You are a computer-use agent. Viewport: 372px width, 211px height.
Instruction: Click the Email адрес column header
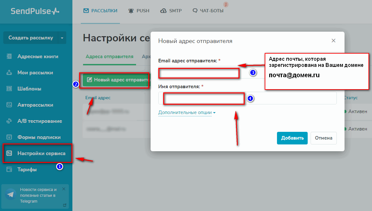point(98,98)
